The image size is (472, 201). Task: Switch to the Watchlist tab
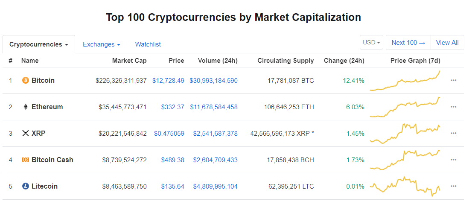pyautogui.click(x=148, y=44)
